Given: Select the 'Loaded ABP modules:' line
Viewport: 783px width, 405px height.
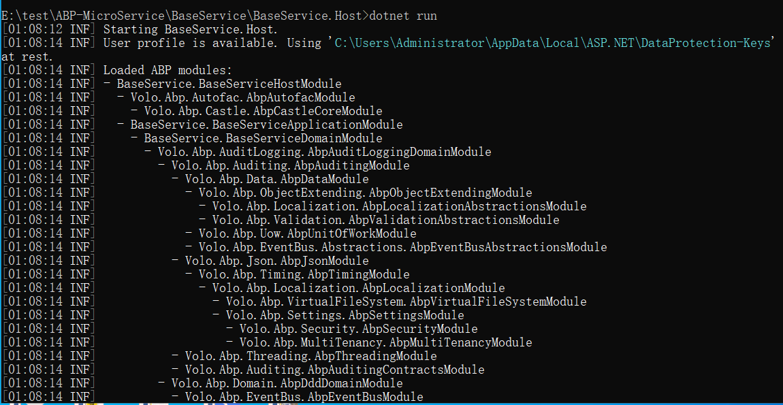Looking at the screenshot, I should click(167, 70).
